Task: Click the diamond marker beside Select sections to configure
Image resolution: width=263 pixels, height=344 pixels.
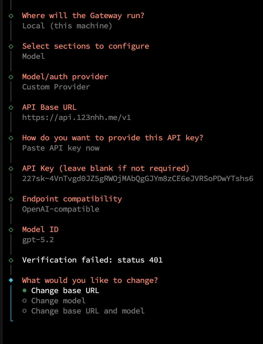Action: pos(11,46)
